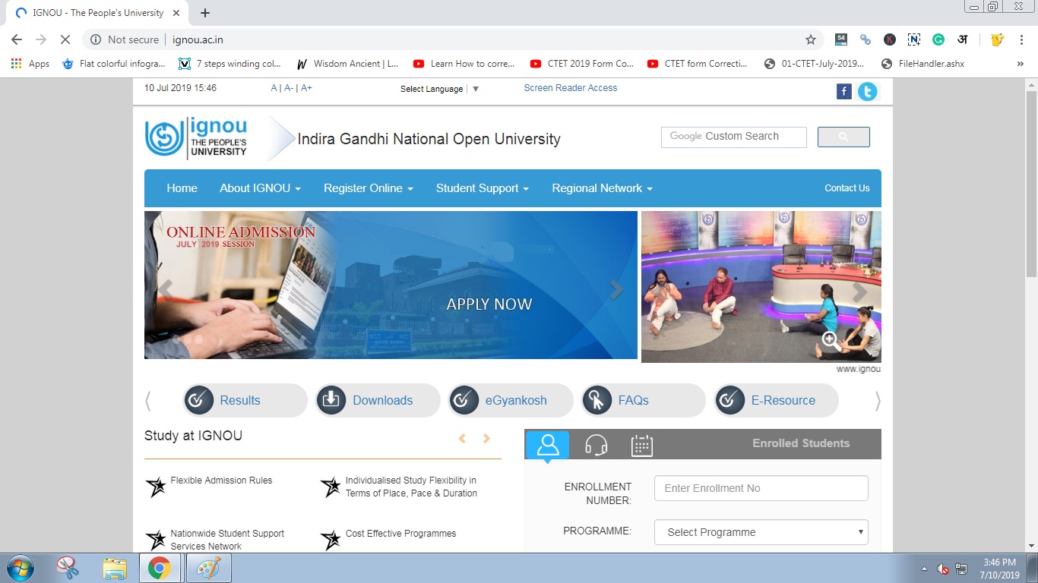Open the IGNOU Facebook page icon

843,92
